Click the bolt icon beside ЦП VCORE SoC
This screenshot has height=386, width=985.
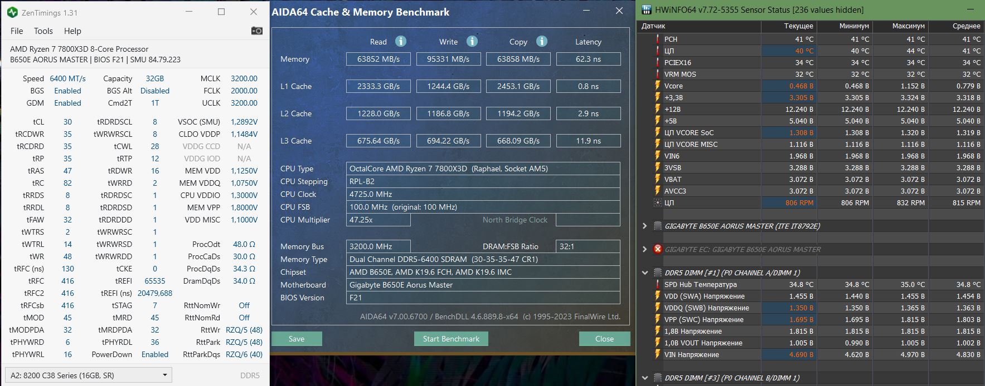tap(658, 132)
